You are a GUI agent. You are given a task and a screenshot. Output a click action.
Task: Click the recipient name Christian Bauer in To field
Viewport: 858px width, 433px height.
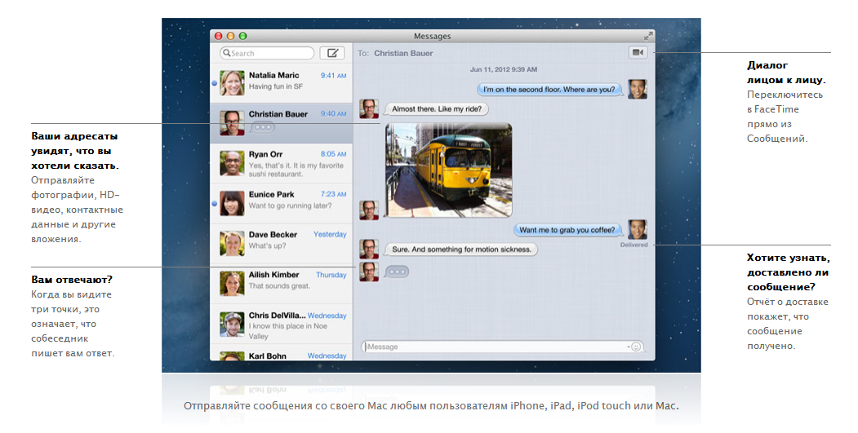click(x=403, y=53)
